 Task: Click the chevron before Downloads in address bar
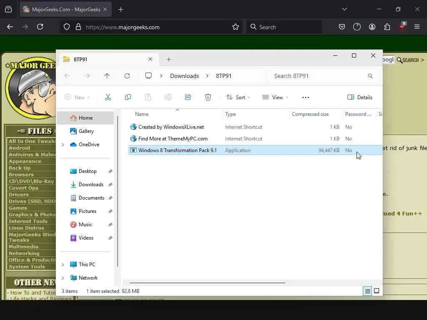tap(161, 76)
